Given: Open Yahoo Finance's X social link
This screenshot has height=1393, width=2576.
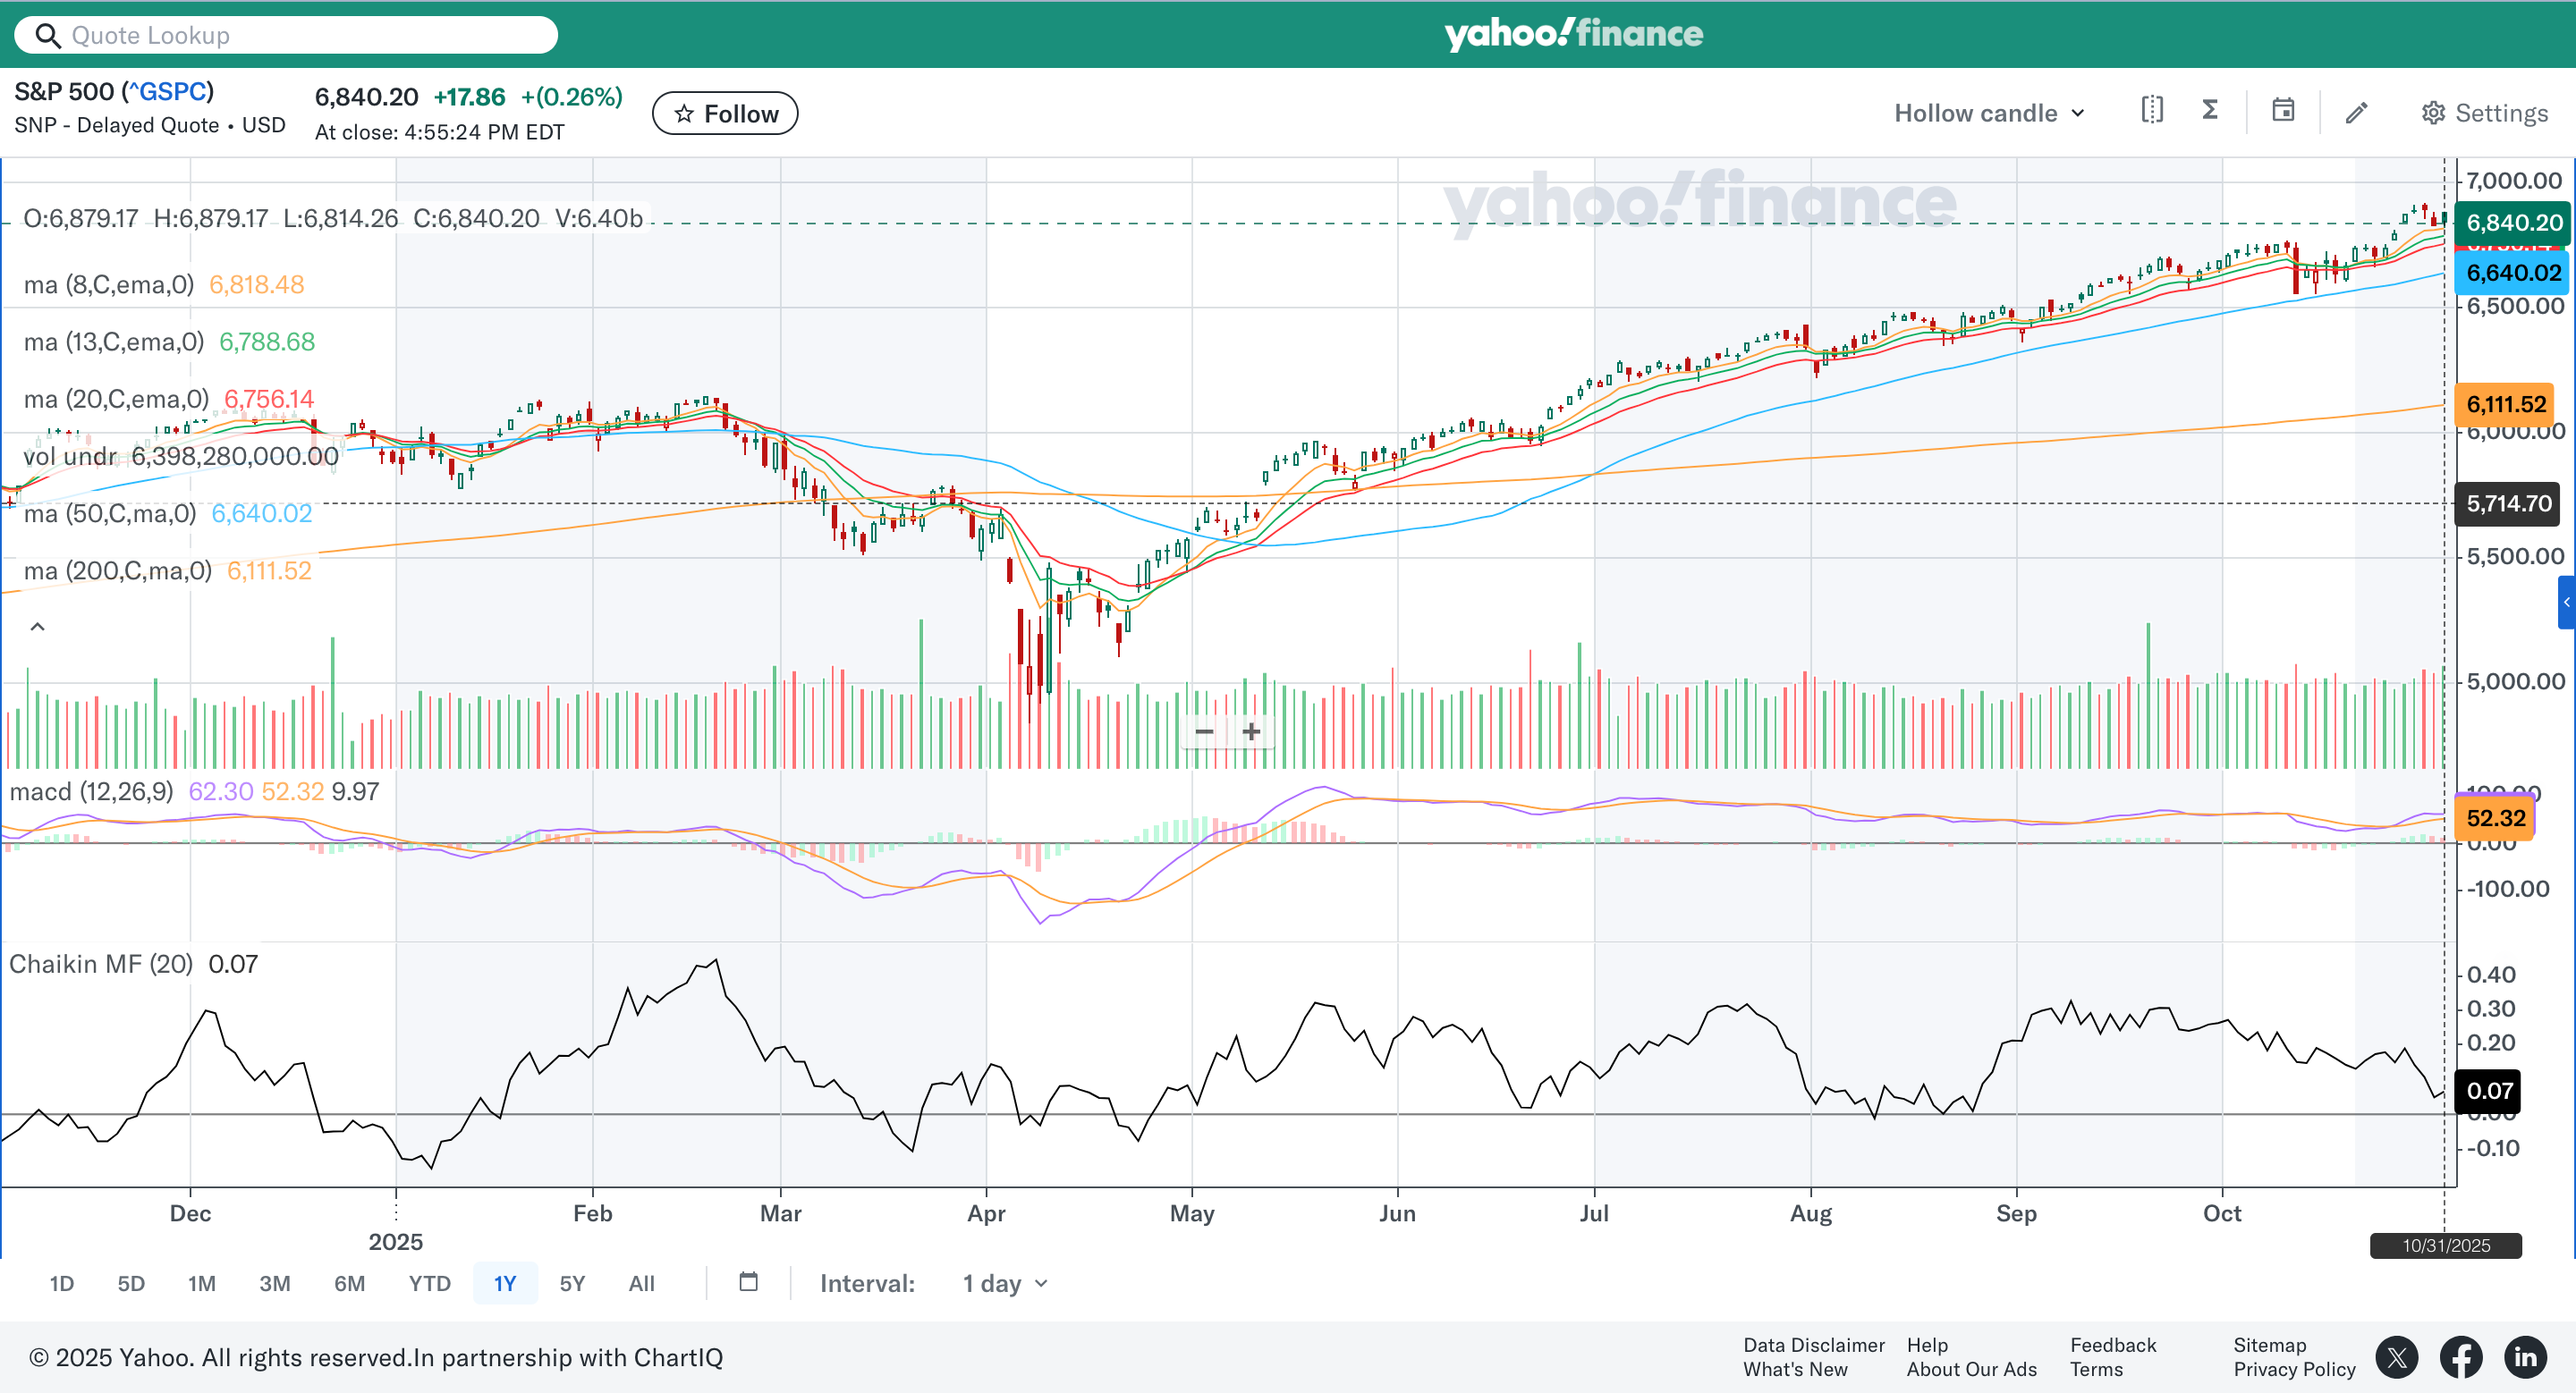Looking at the screenshot, I should click(x=2397, y=1357).
